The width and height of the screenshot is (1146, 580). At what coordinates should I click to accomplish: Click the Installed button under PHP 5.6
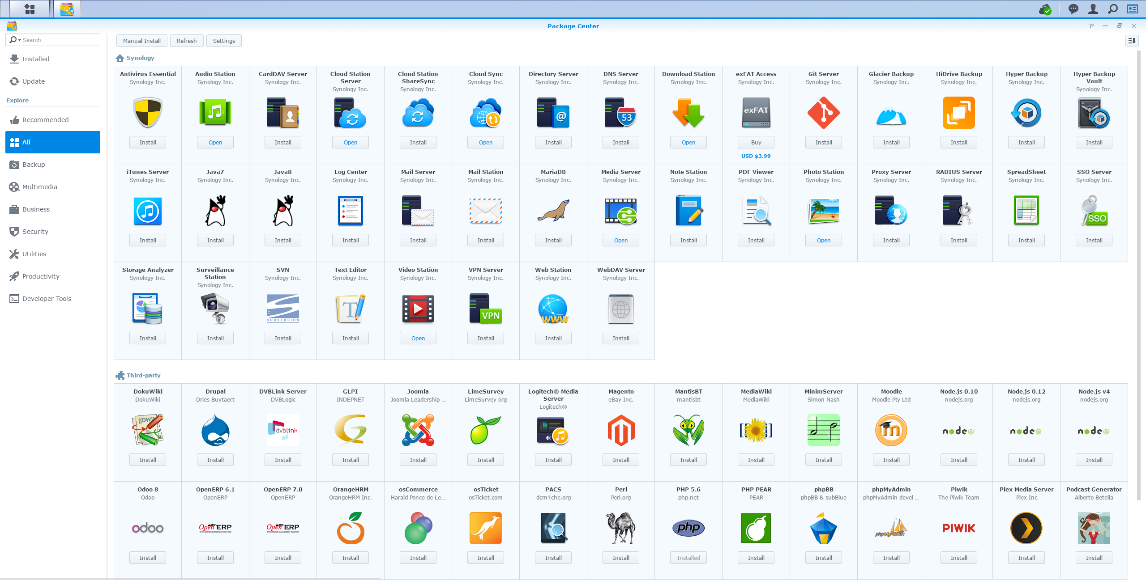(x=688, y=558)
